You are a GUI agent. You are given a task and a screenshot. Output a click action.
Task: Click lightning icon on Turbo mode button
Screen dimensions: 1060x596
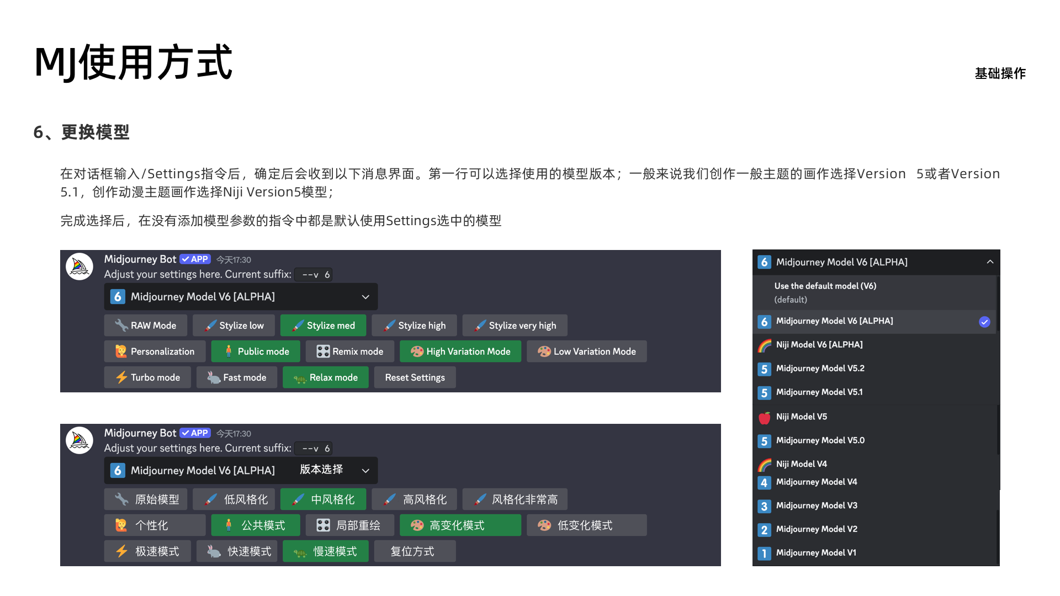tap(121, 377)
